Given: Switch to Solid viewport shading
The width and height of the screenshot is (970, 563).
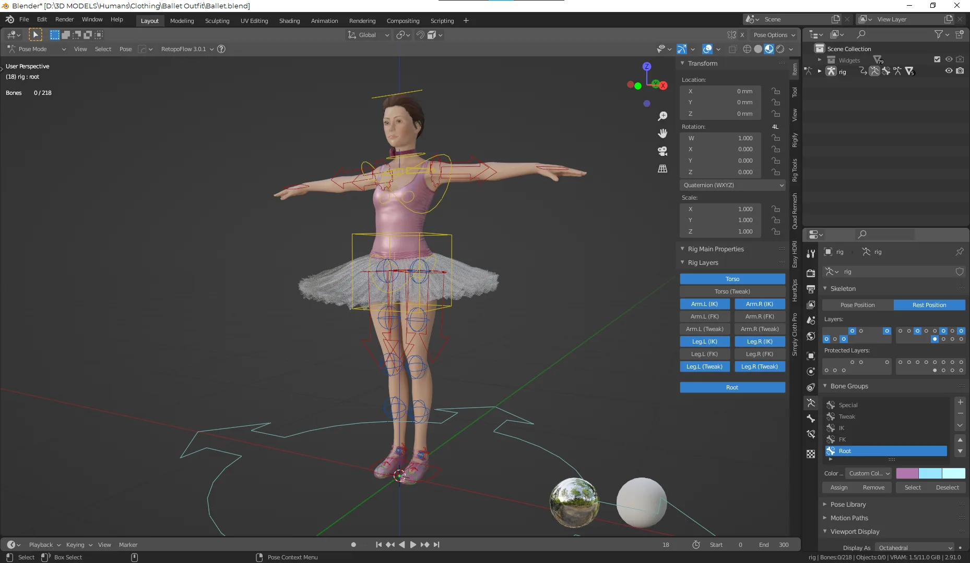Looking at the screenshot, I should [758, 49].
